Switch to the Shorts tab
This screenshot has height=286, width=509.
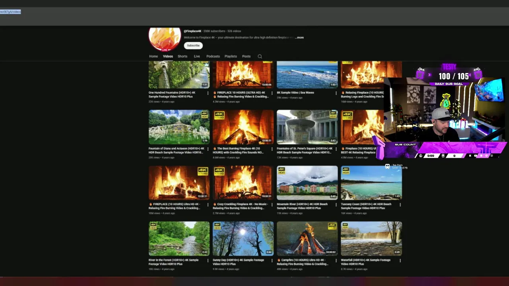(x=183, y=56)
